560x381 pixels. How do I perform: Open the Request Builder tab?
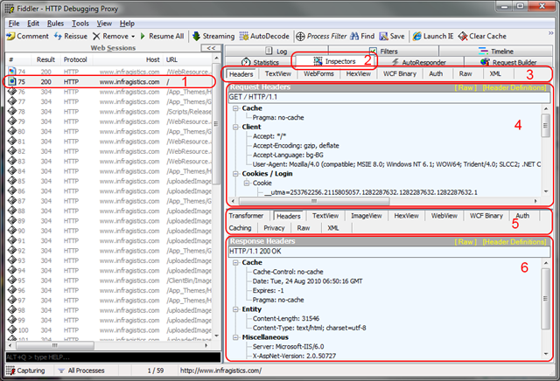pyautogui.click(x=508, y=62)
